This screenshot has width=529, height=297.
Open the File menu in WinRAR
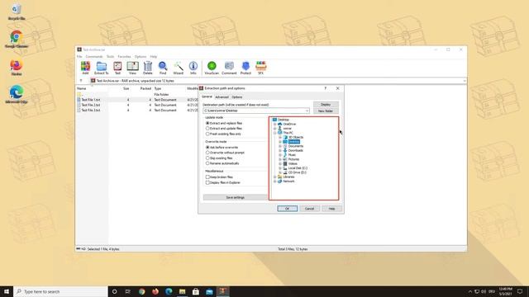pos(79,57)
